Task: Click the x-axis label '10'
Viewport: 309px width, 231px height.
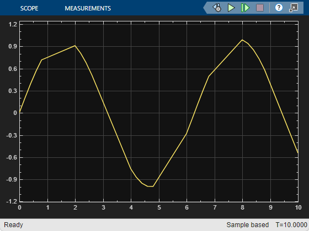Action: coord(298,207)
